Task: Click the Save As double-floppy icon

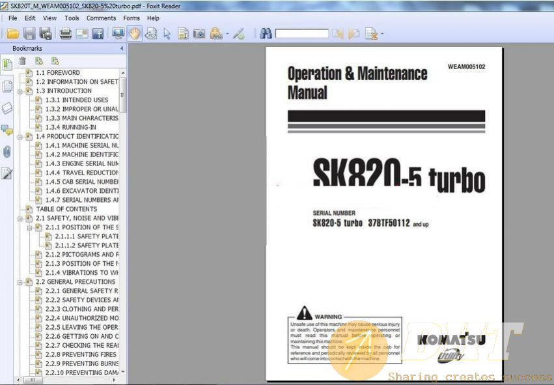Action: 46,34
